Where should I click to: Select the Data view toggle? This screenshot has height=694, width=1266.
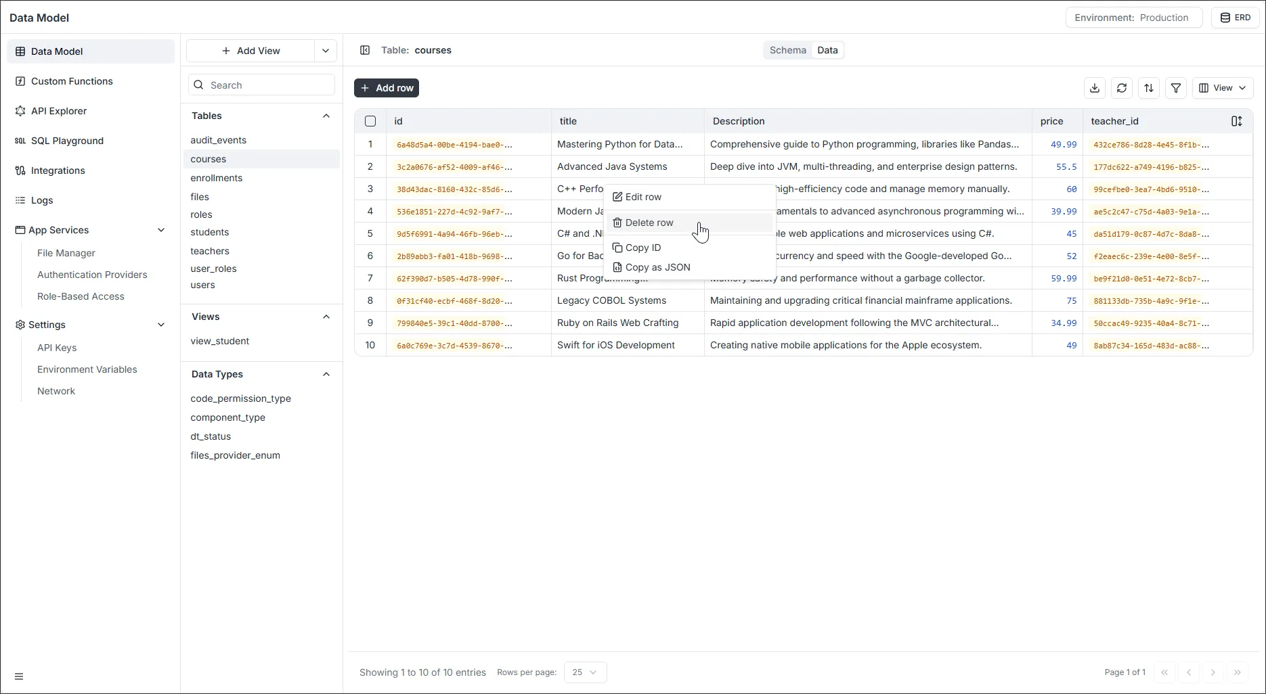[x=827, y=50]
